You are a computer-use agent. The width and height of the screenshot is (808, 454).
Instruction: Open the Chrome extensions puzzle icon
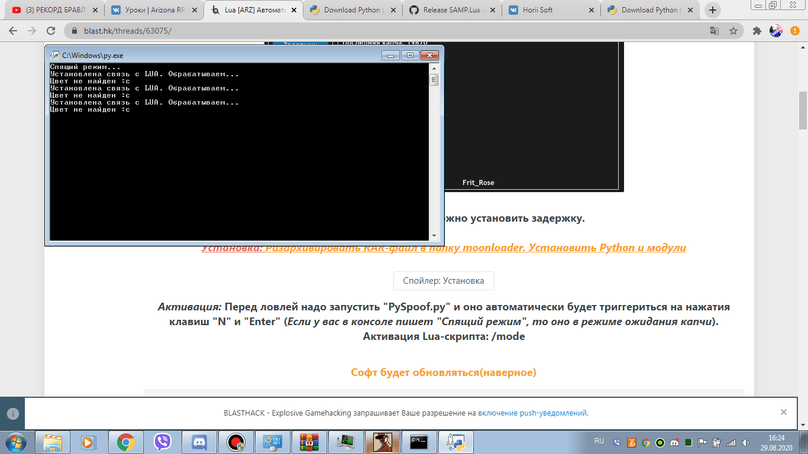pyautogui.click(x=757, y=31)
